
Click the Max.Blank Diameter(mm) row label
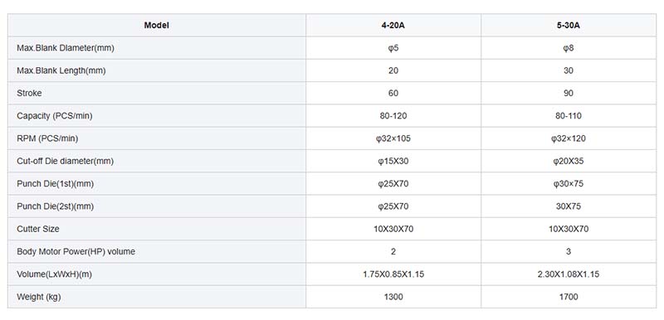point(66,48)
